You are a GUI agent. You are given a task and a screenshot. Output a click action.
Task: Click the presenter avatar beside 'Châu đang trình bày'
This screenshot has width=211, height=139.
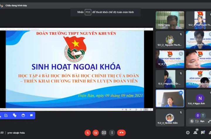pos(1,6)
